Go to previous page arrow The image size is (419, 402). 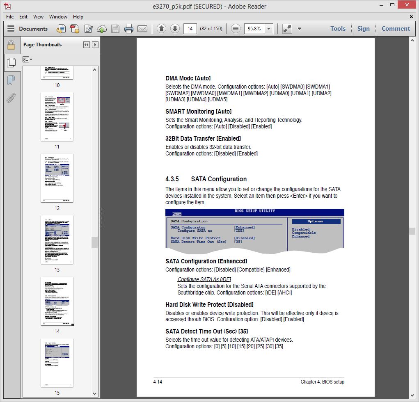(x=161, y=28)
